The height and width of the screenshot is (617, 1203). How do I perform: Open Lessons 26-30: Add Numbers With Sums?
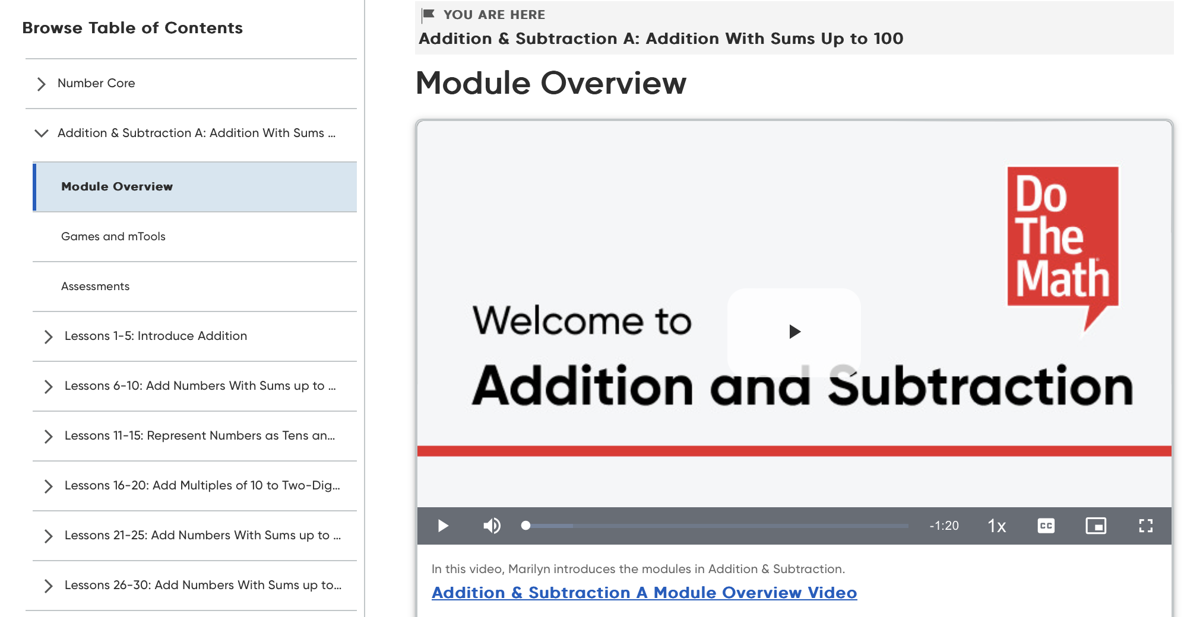point(203,585)
